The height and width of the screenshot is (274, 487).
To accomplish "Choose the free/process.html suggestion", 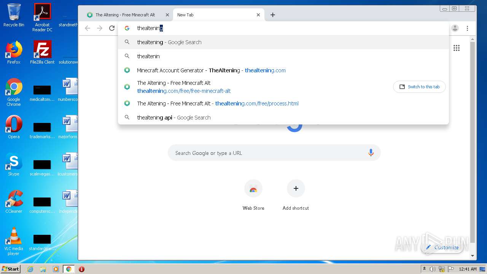I will pyautogui.click(x=283, y=104).
